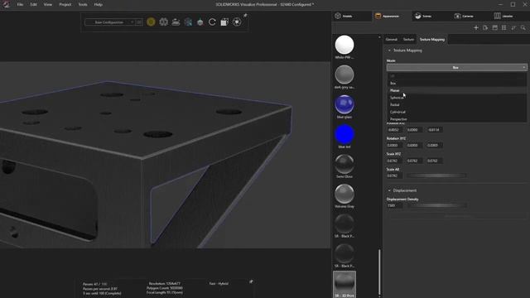Select the SR - 3D Print appearance
530x298 pixels.
[344, 284]
